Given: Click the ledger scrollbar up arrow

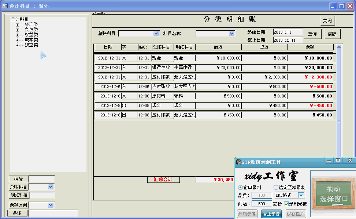Looking at the screenshot, I should pyautogui.click(x=339, y=47).
